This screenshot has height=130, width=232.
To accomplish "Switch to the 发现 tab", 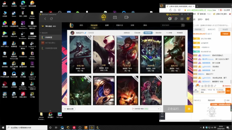I will click(x=132, y=25).
